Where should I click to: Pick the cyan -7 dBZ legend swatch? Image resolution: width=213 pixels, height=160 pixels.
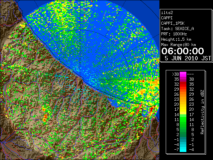tap(183, 150)
